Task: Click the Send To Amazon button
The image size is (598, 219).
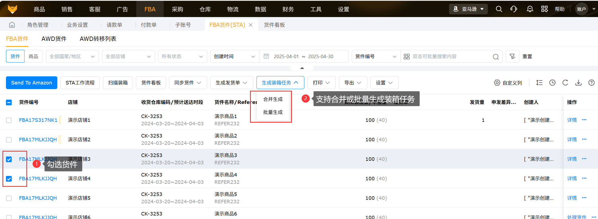Action: tap(31, 83)
